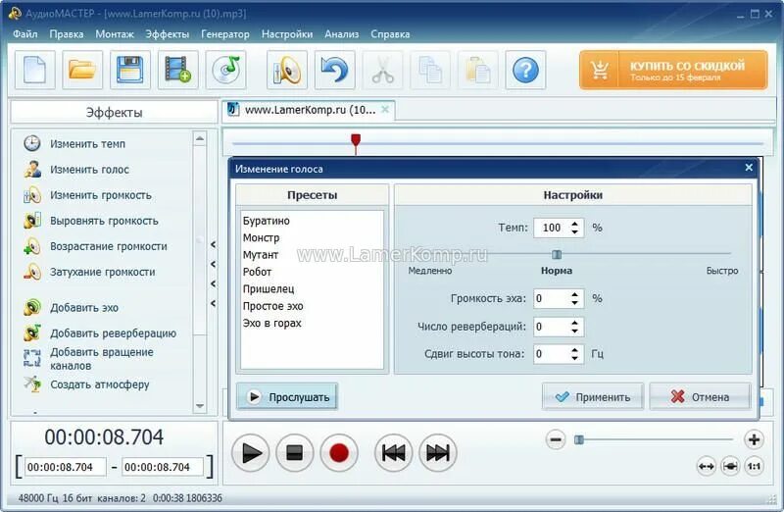Open the Правка menu
This screenshot has width=784, height=512.
[67, 34]
